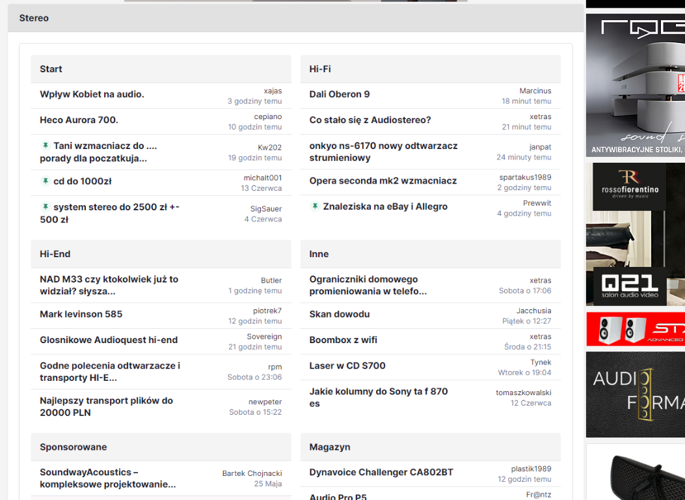Open user profile spartakus1989
Screen dimensions: 685x500
pos(525,178)
